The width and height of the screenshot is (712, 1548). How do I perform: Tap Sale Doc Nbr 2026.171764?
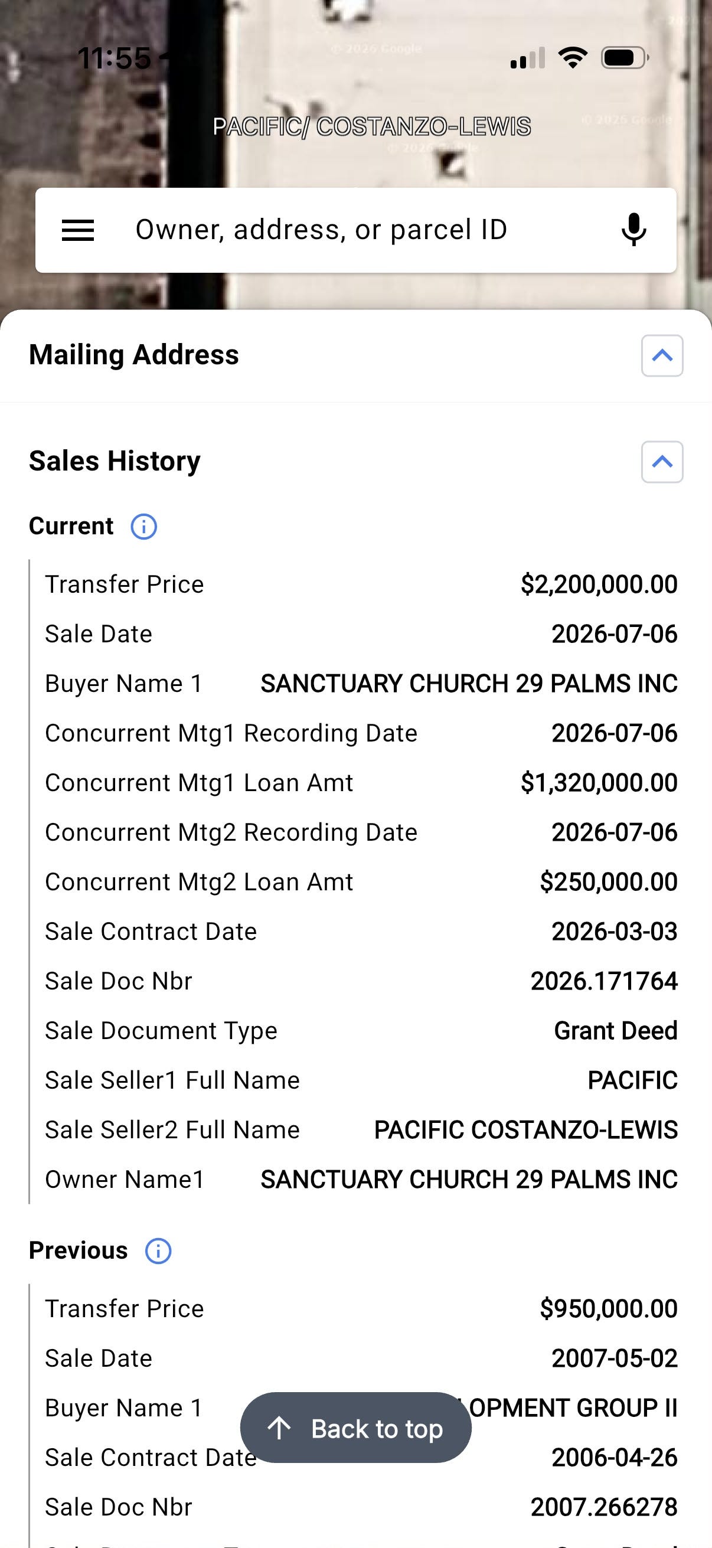point(605,981)
